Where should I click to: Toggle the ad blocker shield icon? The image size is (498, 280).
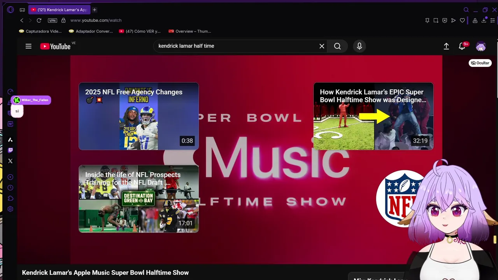click(445, 20)
